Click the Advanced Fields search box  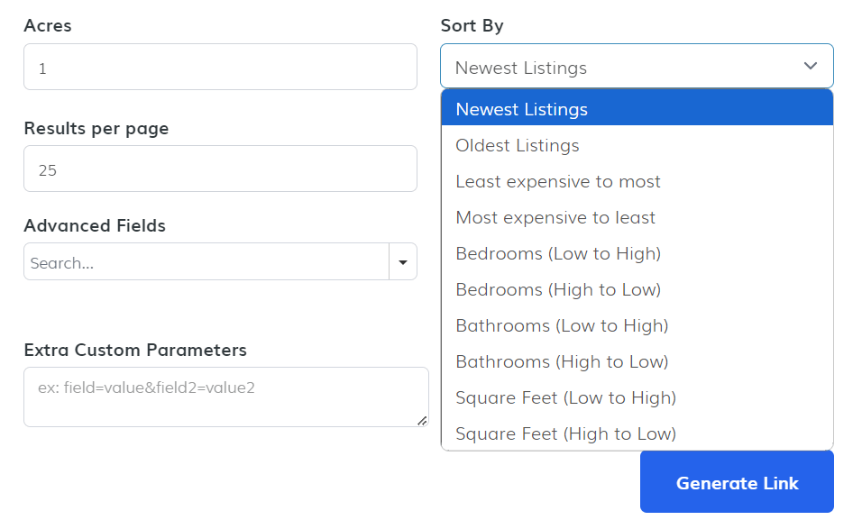coord(206,262)
